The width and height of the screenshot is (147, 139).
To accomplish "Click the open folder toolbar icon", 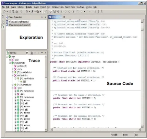I will point(51,12).
